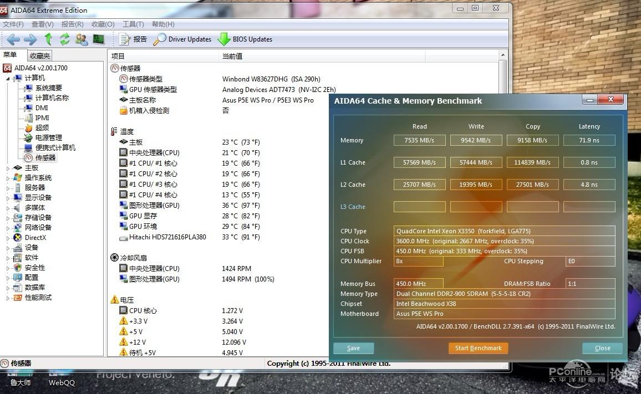Click the green monitor graph toolbar icon
The image size is (641, 394).
tap(99, 39)
